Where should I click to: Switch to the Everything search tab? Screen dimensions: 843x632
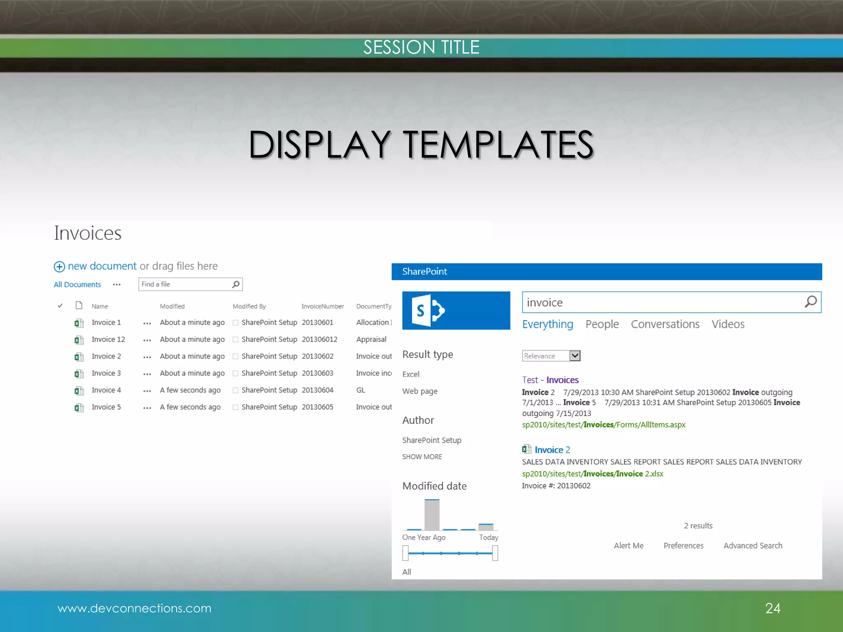click(x=547, y=324)
